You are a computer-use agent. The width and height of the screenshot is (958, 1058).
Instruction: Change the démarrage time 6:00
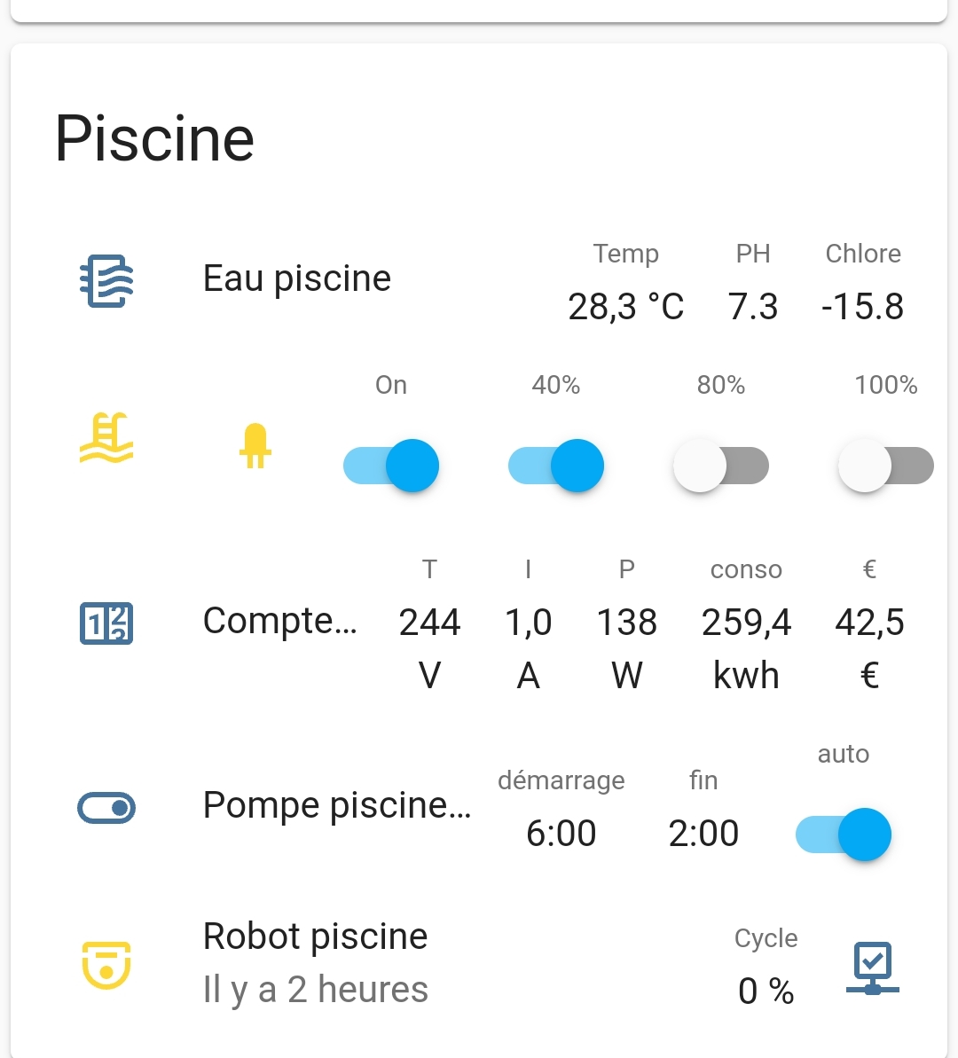coord(561,834)
